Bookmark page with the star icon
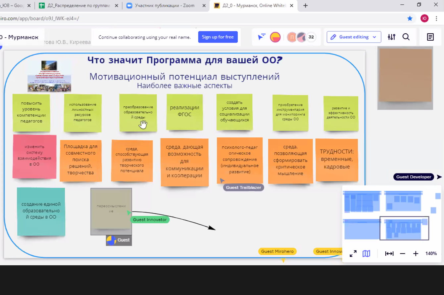Image resolution: width=444 pixels, height=295 pixels. 410,18
